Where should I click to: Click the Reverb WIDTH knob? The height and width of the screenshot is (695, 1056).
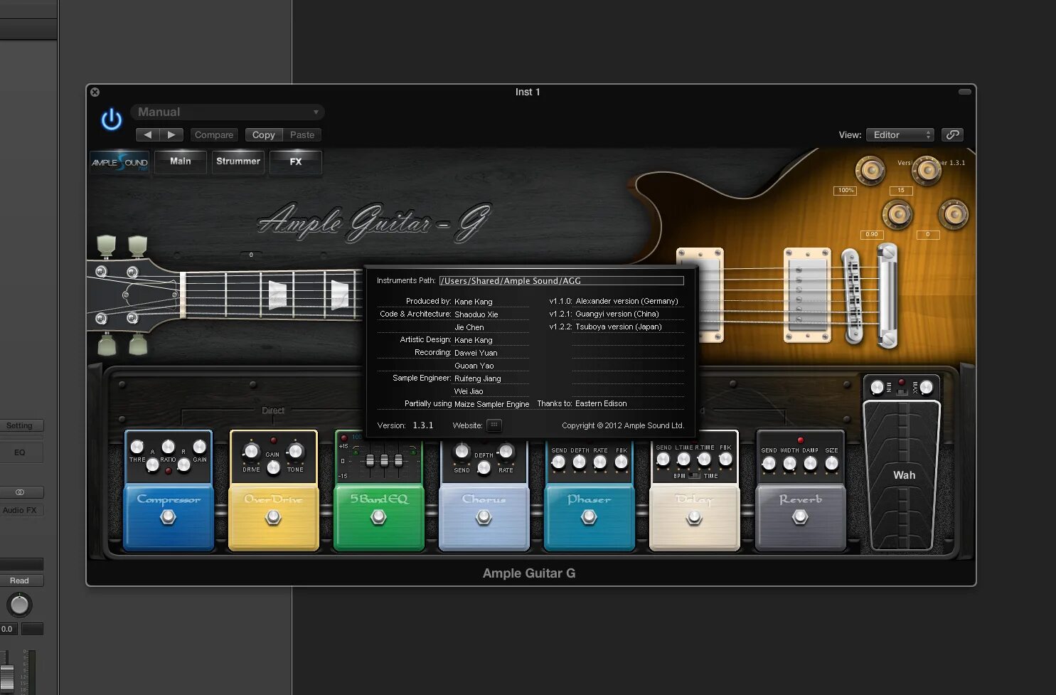pos(789,464)
